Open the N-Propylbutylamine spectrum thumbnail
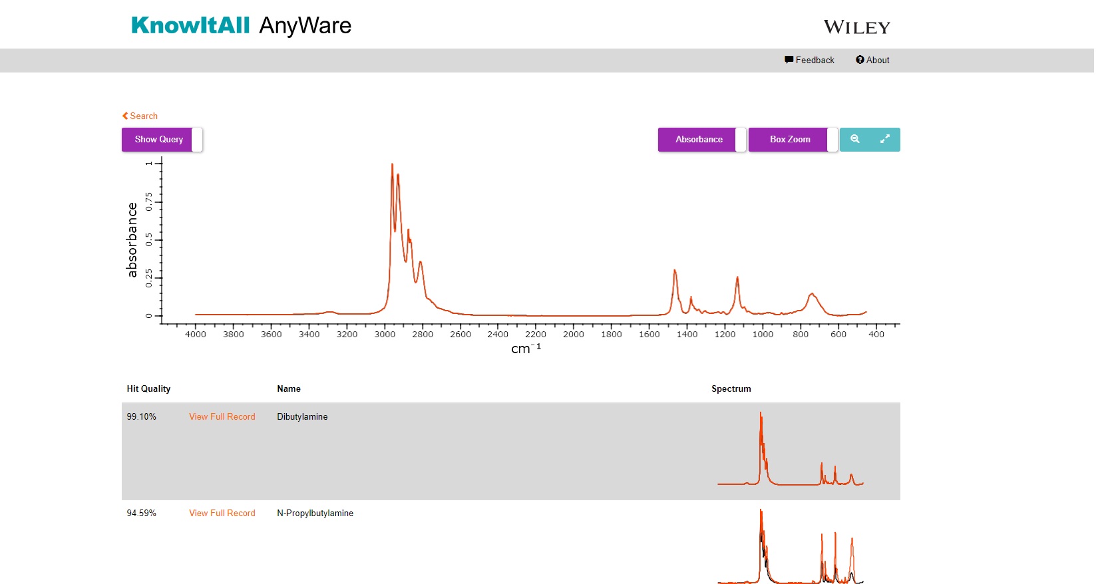 point(790,547)
